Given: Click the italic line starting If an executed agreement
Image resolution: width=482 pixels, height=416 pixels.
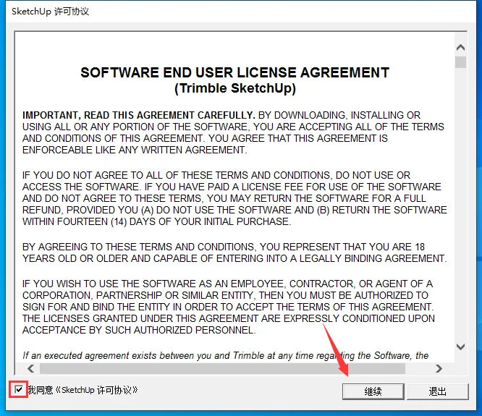Looking at the screenshot, I should (x=226, y=355).
